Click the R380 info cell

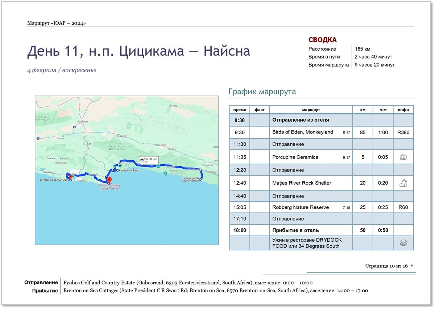point(403,132)
